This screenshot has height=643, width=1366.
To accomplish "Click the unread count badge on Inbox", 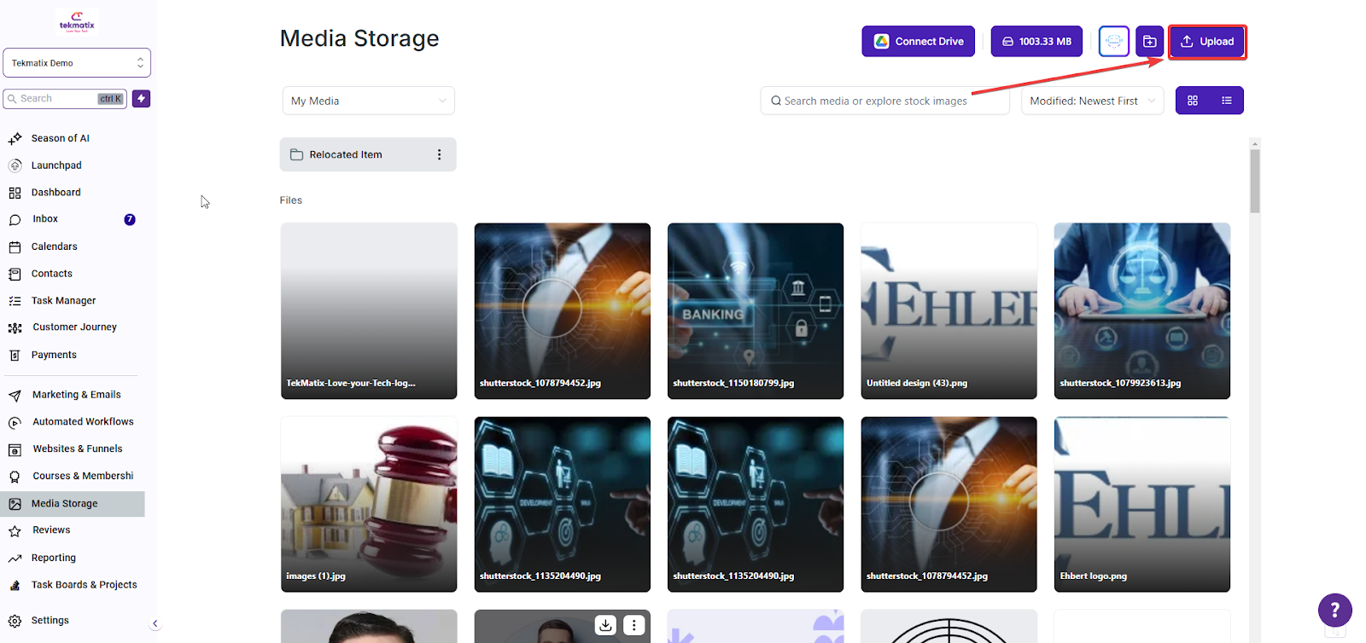I will point(130,219).
